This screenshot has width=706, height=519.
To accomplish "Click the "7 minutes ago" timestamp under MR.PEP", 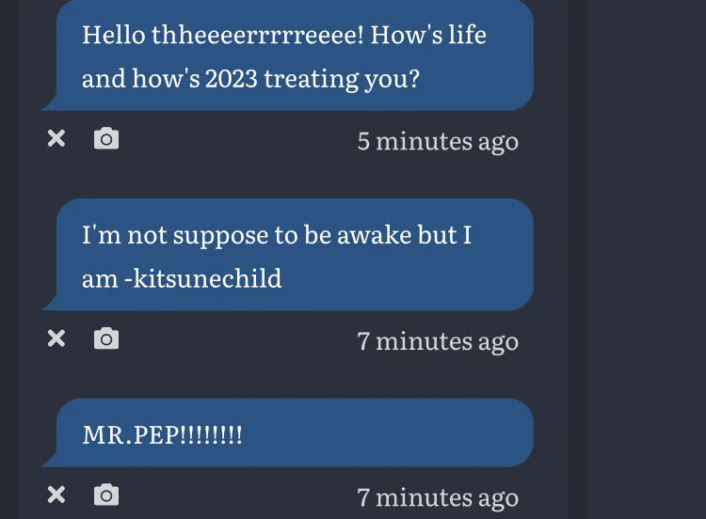I will 438,496.
